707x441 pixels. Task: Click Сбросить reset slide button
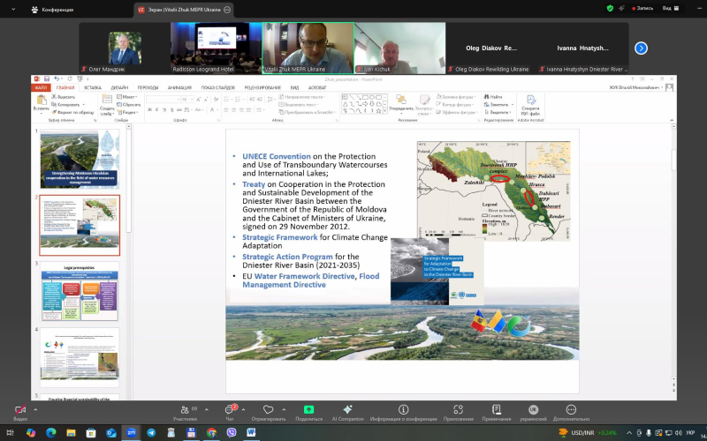pos(128,104)
